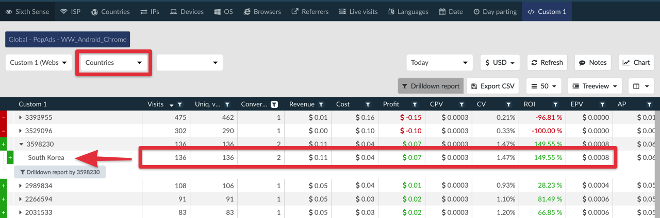Filter the Profit column
The width and height of the screenshot is (660, 218).
[x=415, y=104]
